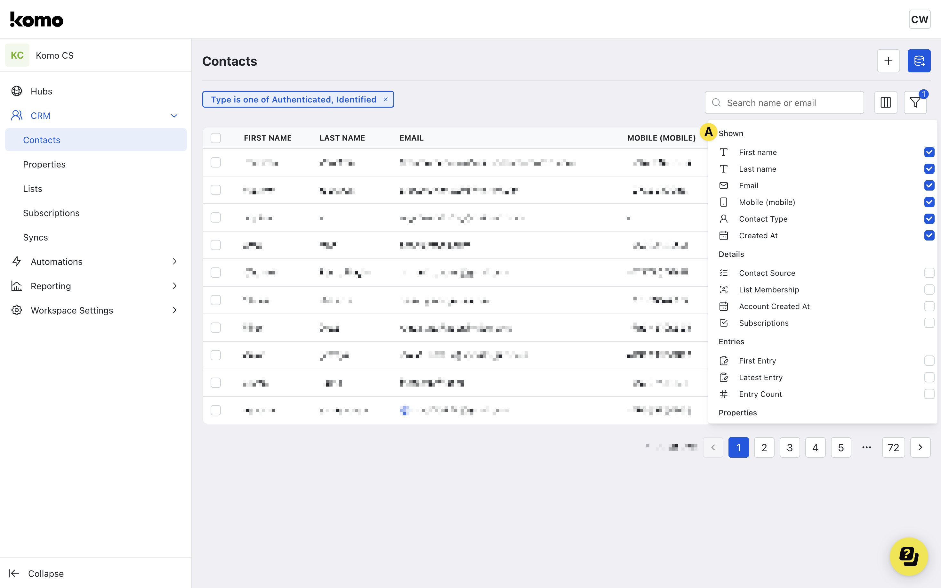Viewport: 941px width, 588px height.
Task: Tick the select-all contacts header checkbox
Action: (216, 138)
